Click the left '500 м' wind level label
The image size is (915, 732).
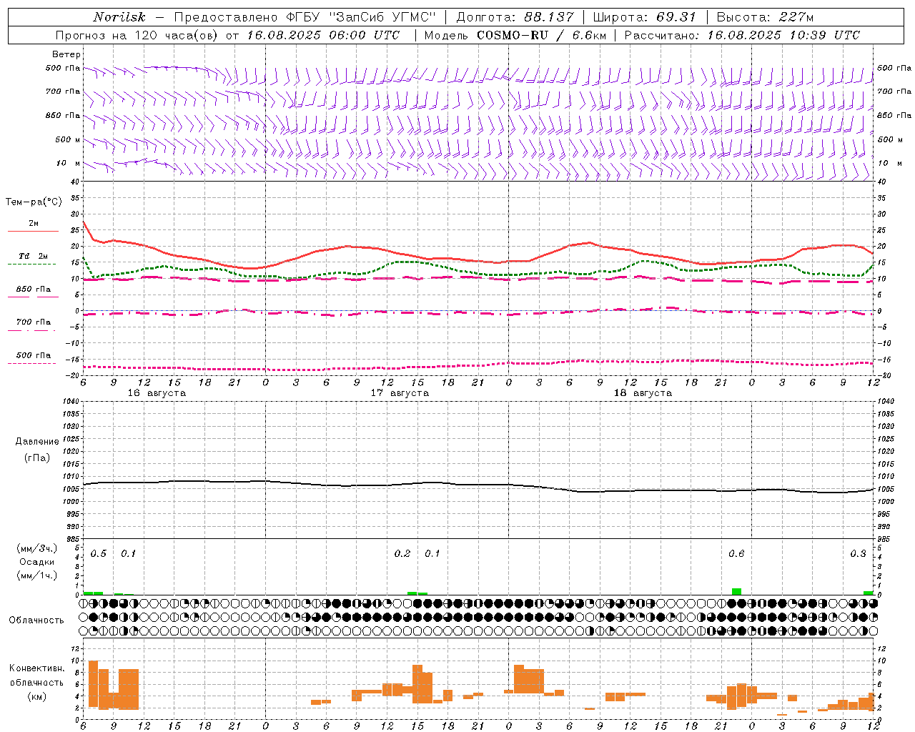(68, 139)
